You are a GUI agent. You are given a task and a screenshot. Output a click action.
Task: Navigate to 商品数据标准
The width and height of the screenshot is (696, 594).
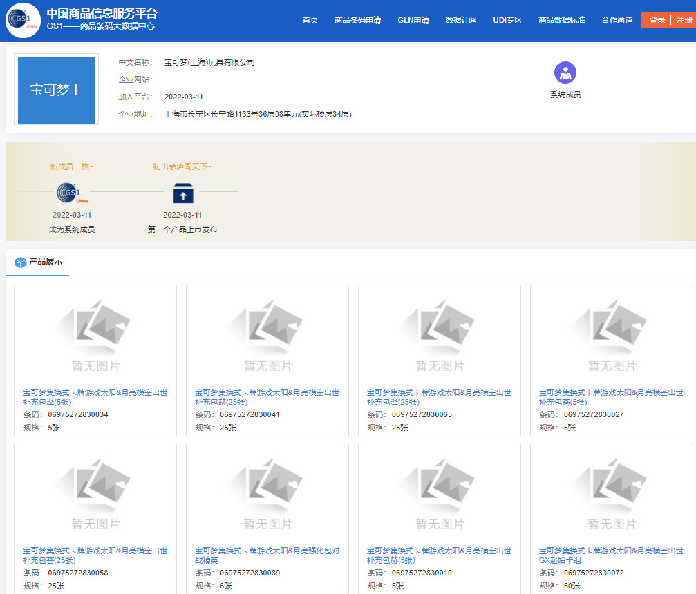point(561,20)
